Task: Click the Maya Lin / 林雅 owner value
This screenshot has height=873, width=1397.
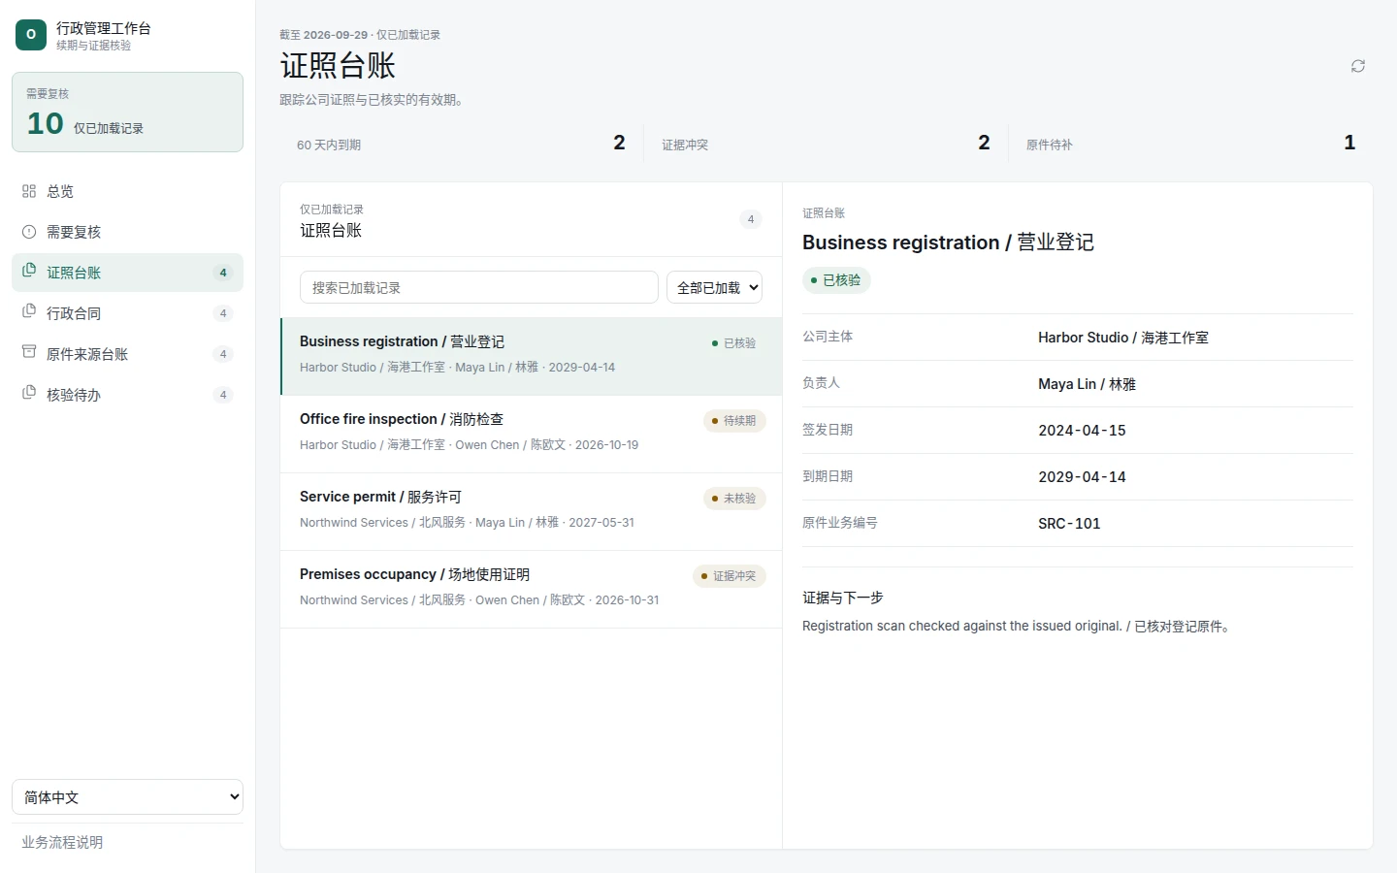Action: click(x=1087, y=384)
